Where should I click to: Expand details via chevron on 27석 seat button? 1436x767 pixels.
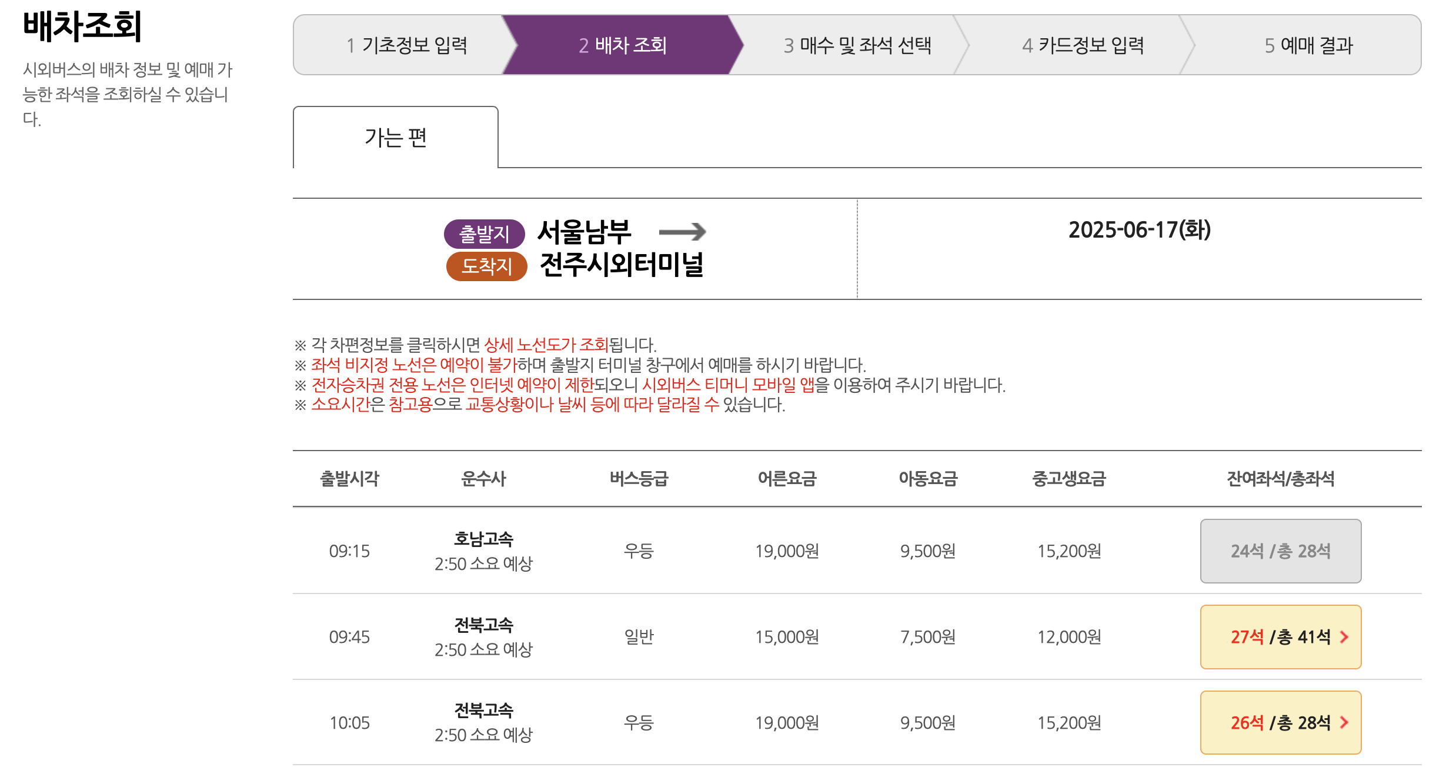click(1344, 636)
